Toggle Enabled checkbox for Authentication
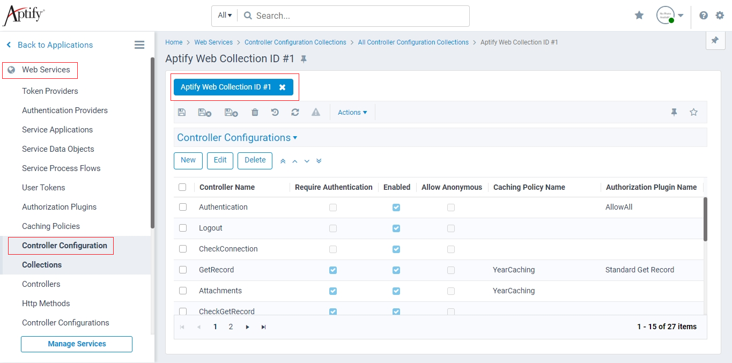732x363 pixels. (x=396, y=207)
